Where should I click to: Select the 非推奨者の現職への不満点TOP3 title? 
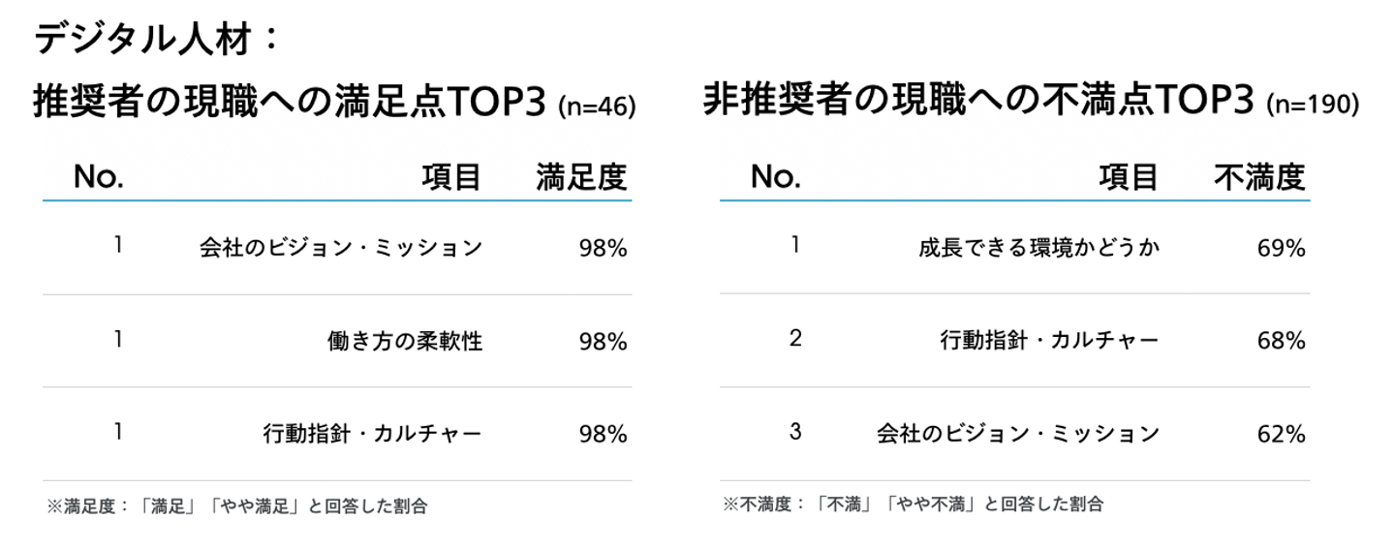pyautogui.click(x=978, y=100)
